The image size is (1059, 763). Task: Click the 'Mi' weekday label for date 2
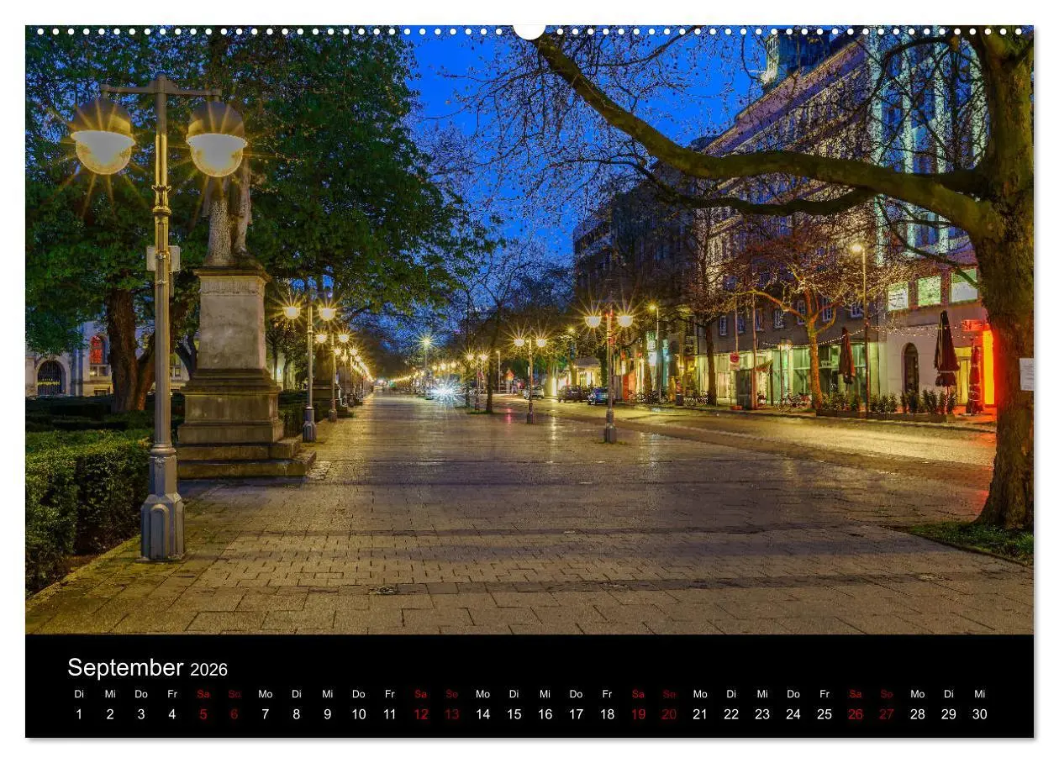click(x=110, y=694)
